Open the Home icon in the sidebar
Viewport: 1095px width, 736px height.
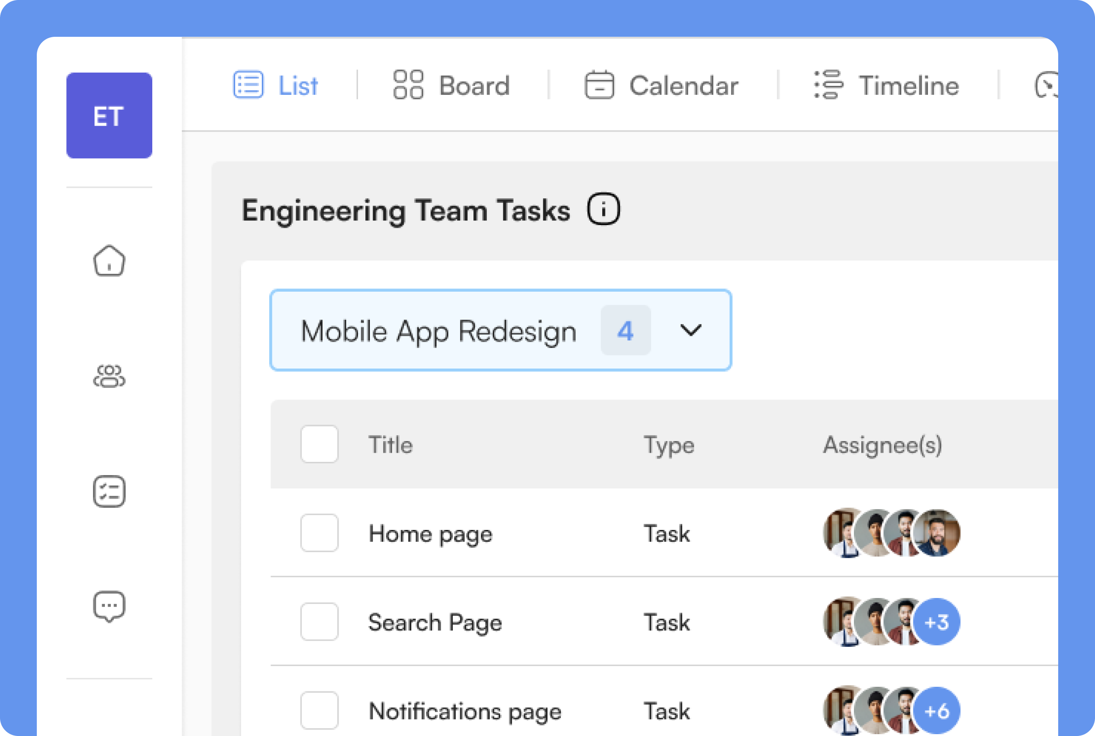coord(109,261)
